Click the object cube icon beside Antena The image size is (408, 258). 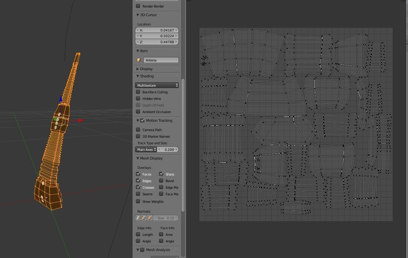pyautogui.click(x=139, y=60)
